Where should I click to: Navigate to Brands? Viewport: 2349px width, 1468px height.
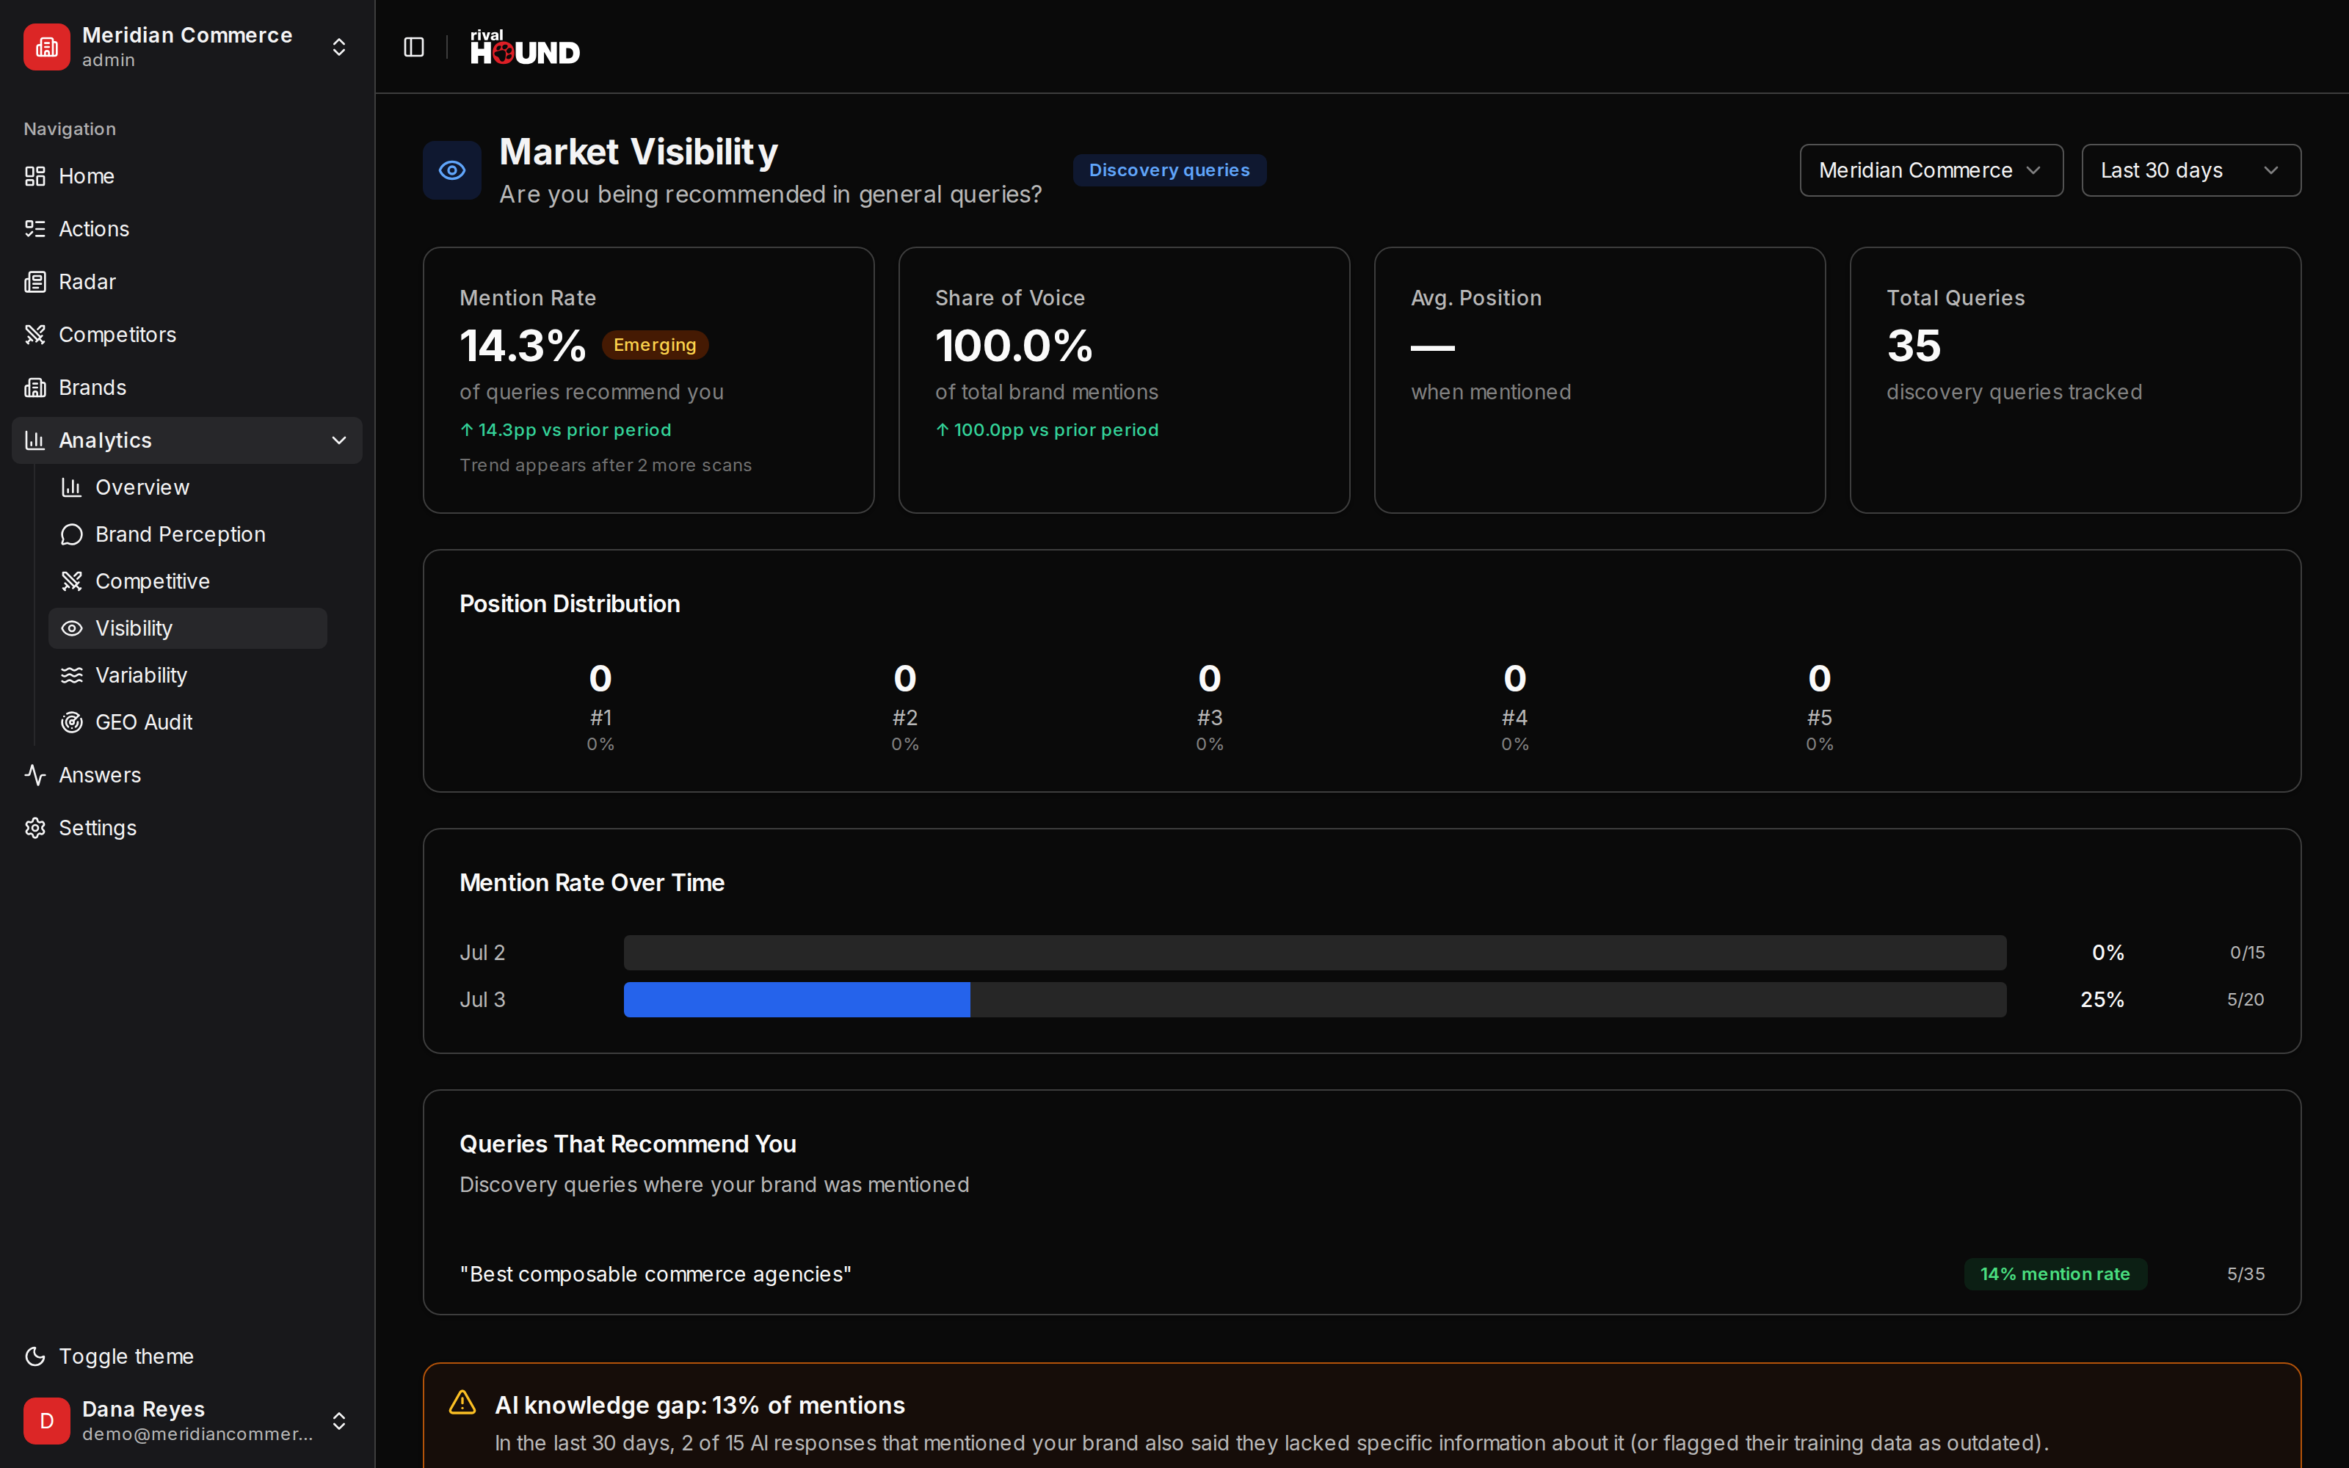pyautogui.click(x=186, y=388)
